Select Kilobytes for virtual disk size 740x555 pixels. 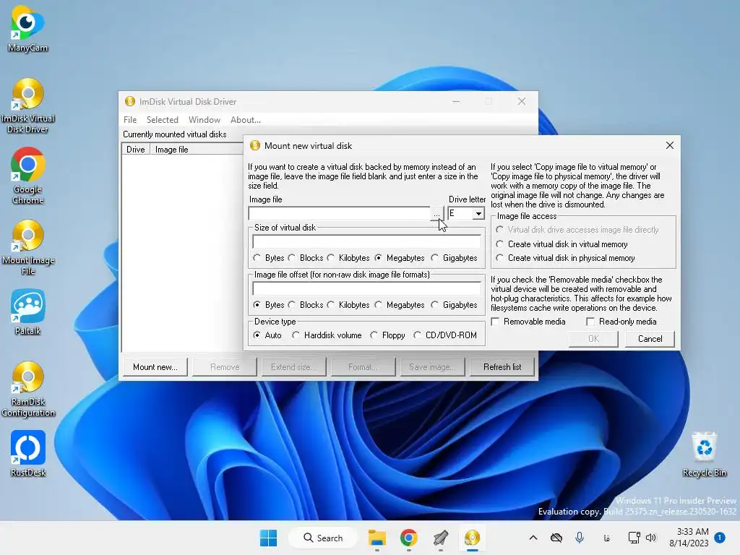coord(348,258)
